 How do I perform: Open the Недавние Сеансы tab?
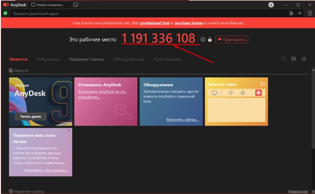coord(86,59)
